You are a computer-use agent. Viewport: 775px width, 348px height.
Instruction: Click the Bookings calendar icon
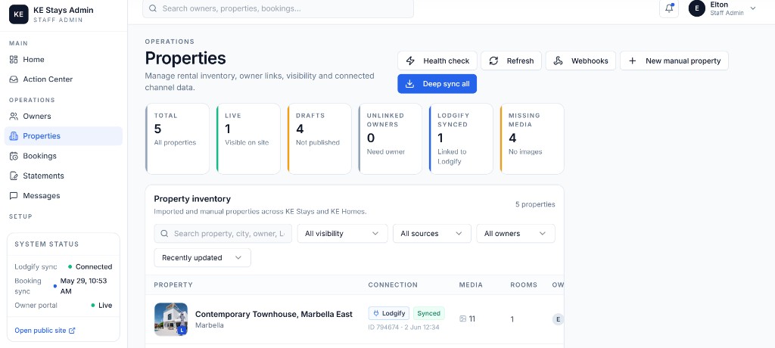tap(14, 156)
